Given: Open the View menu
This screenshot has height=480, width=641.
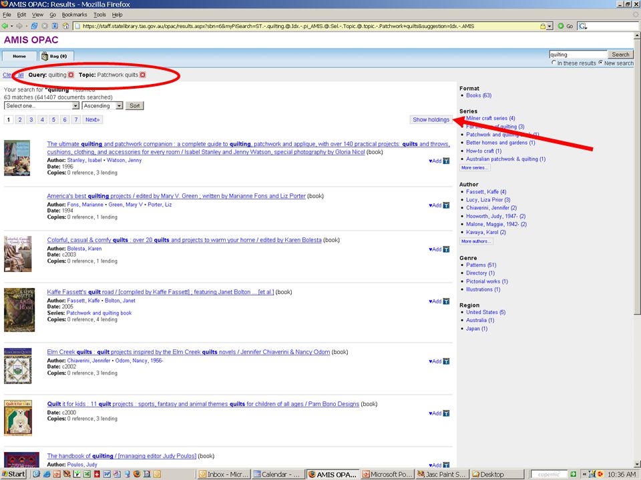Looking at the screenshot, I should [x=37, y=15].
